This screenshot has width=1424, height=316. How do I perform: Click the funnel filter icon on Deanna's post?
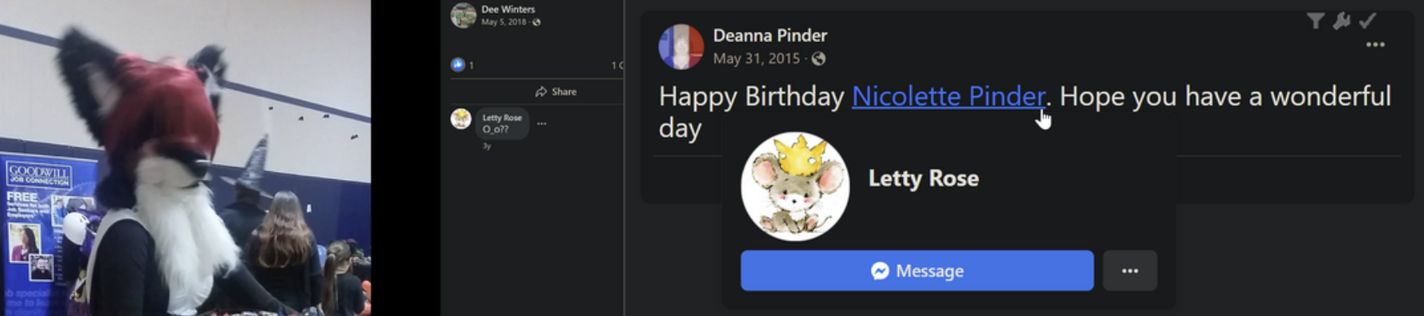[1316, 21]
